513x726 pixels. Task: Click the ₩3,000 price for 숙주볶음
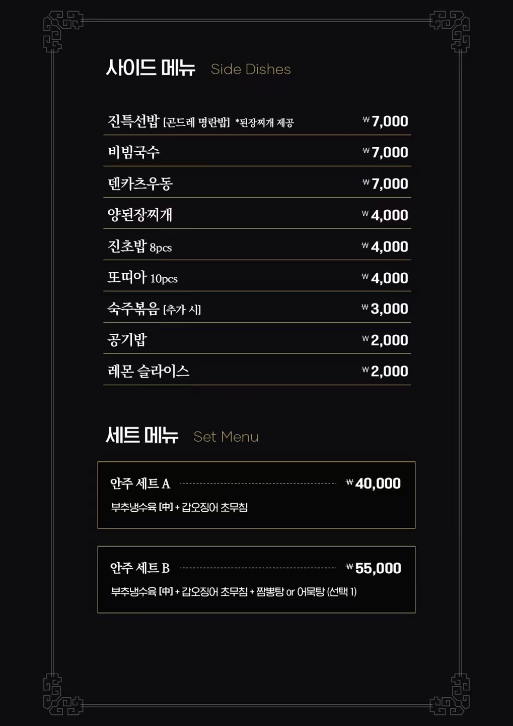coord(385,309)
